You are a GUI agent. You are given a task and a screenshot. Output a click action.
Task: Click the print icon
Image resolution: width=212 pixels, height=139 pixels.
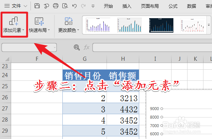click(x=56, y=6)
